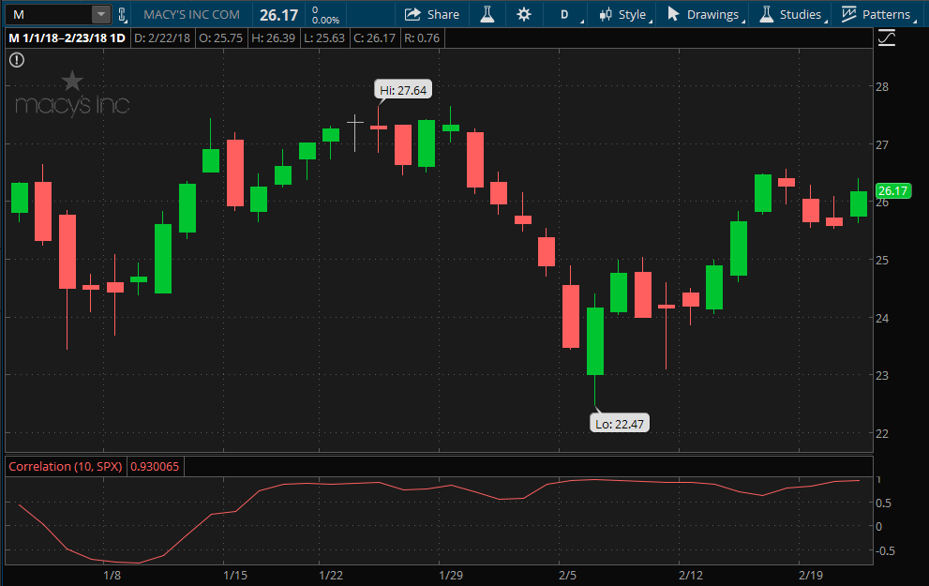Click the D: 2/22/18 date readout
929x586 pixels.
click(x=162, y=38)
